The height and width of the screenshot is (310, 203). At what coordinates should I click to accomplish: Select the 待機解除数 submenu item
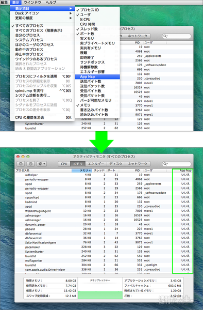(x=97, y=67)
